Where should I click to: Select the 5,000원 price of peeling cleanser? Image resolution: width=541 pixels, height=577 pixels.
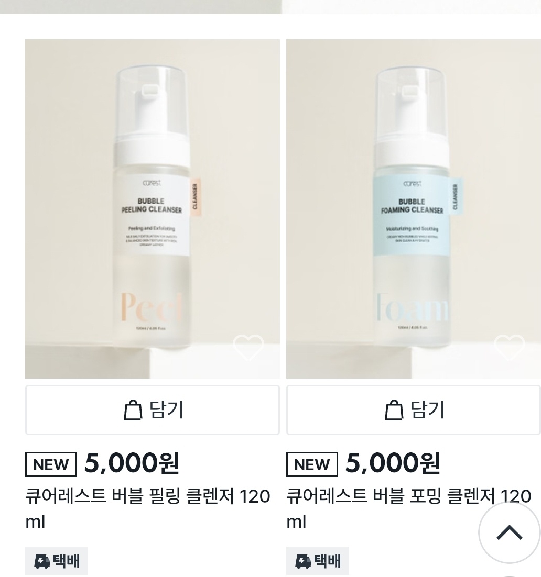pos(132,463)
